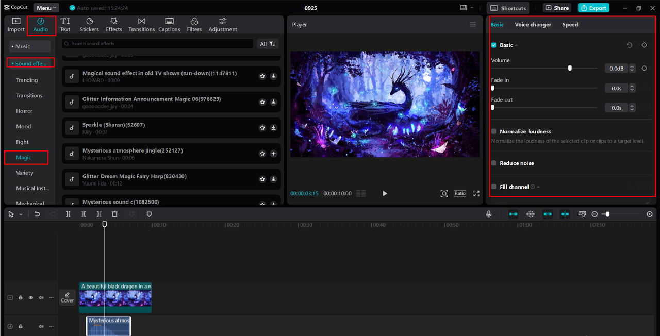Reset the Basic audio settings
Image resolution: width=660 pixels, height=336 pixels.
pyautogui.click(x=630, y=45)
